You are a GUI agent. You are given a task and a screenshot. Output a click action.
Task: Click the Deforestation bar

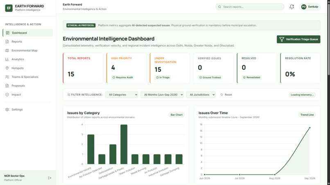point(113,154)
